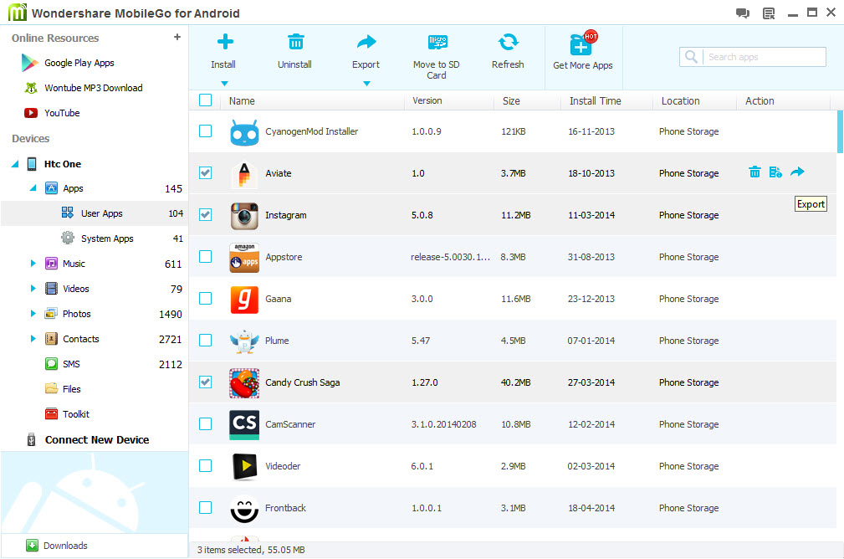This screenshot has height=559, width=844.
Task: Toggle the select-all checkbox in header
Action: coord(205,100)
